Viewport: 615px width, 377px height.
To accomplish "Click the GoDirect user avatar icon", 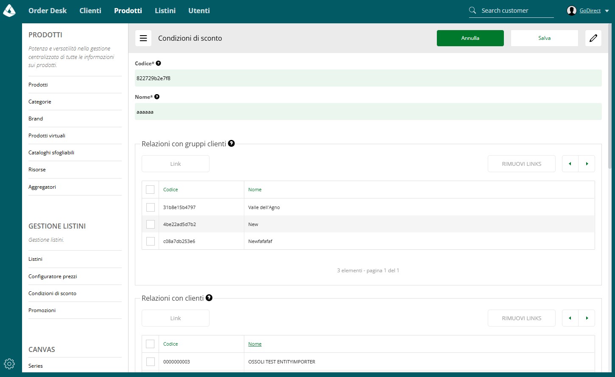I will pos(571,11).
